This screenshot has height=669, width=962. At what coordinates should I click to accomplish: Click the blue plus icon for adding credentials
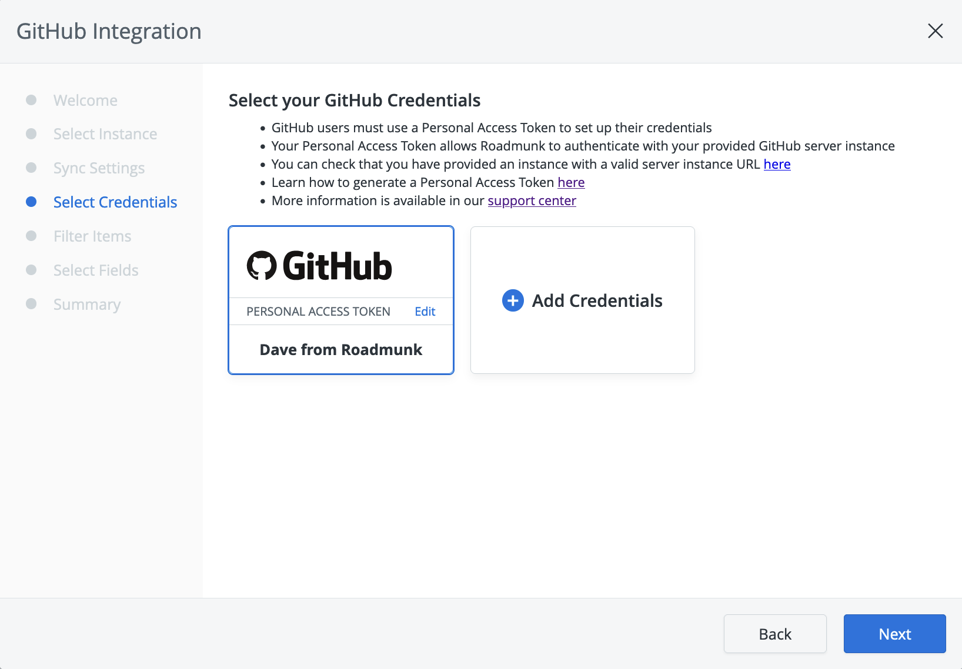513,300
